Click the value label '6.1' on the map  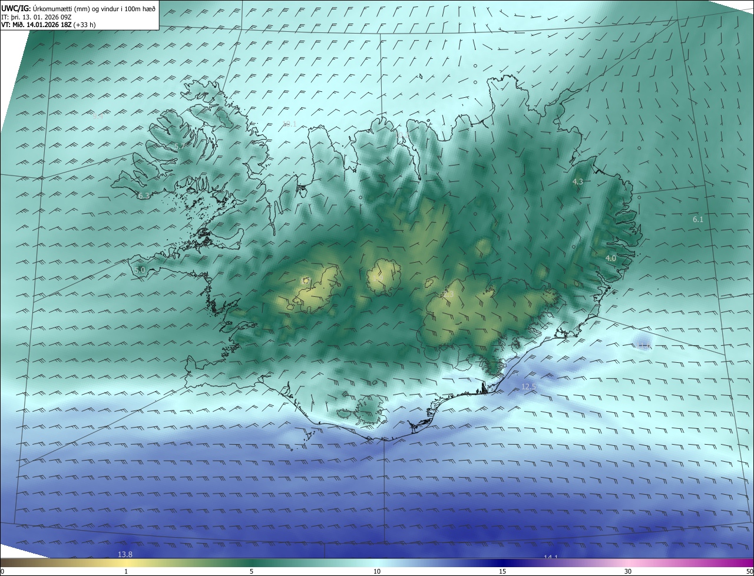(x=698, y=219)
